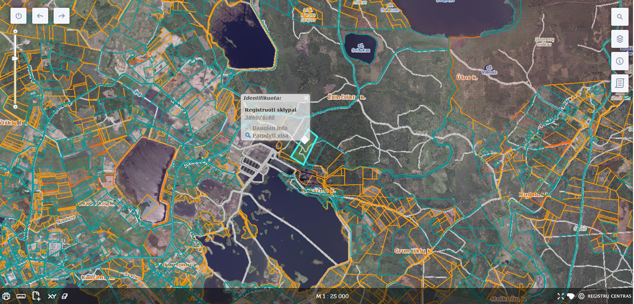The image size is (634, 304).
Task: Print the map using printer icon
Action: pyautogui.click(x=6, y=296)
